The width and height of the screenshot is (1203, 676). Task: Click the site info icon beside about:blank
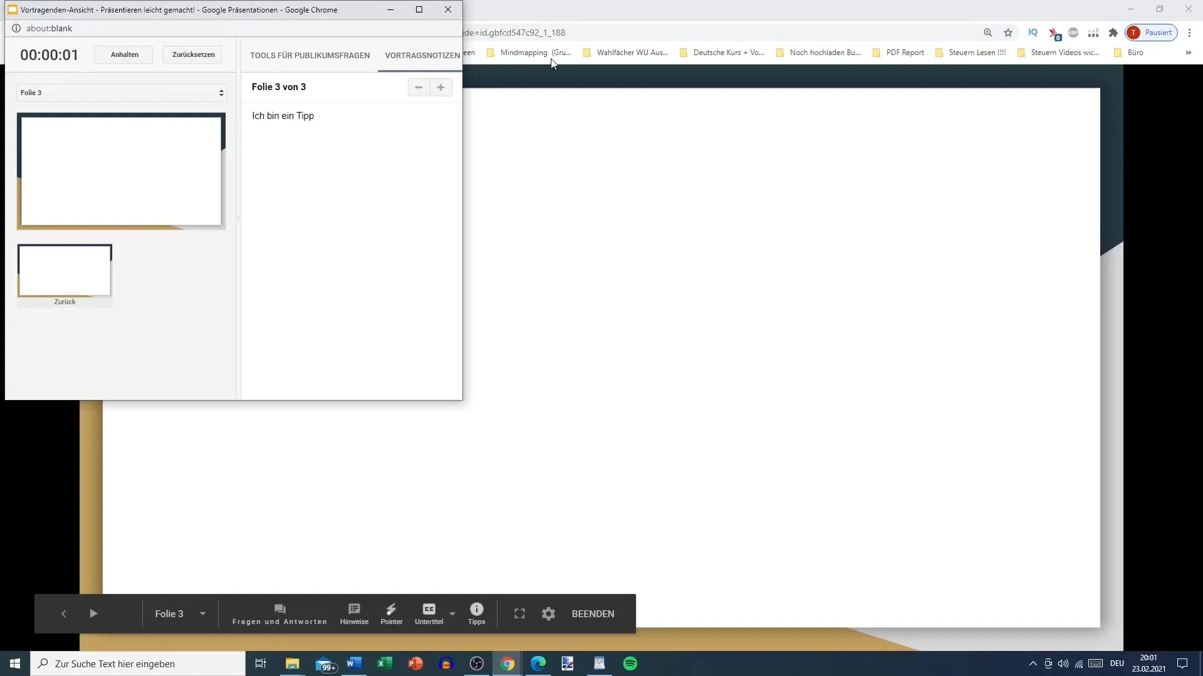(x=16, y=28)
